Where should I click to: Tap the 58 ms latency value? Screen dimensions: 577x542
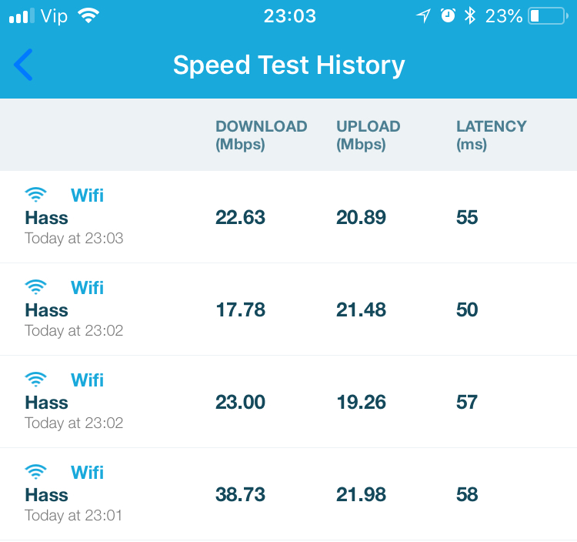pyautogui.click(x=467, y=495)
